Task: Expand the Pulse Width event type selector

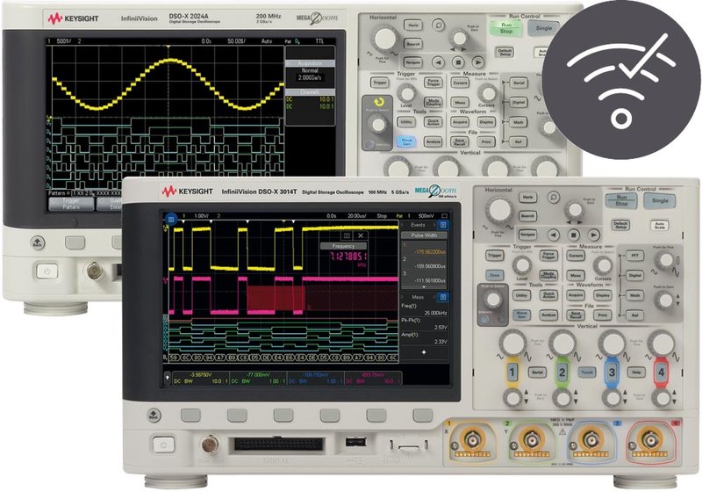Action: (424, 235)
